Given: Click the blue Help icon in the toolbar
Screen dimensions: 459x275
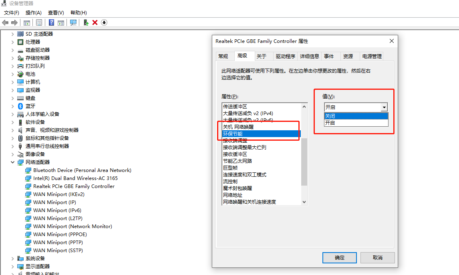Looking at the screenshot, I should pos(52,22).
